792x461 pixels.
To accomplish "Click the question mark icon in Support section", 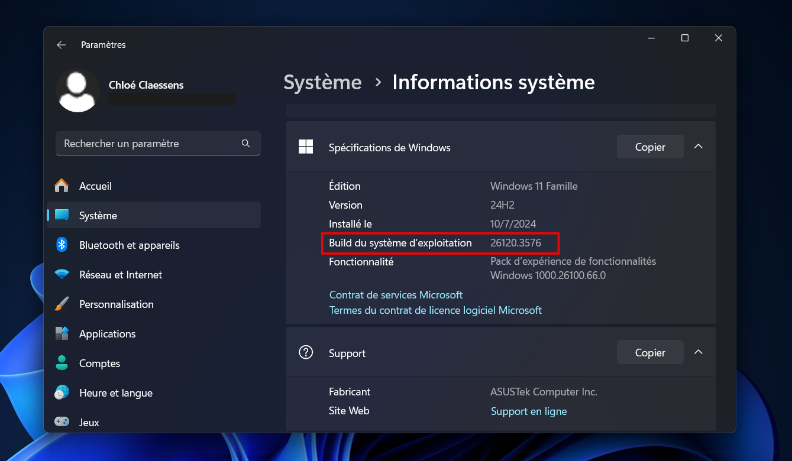I will [x=306, y=352].
